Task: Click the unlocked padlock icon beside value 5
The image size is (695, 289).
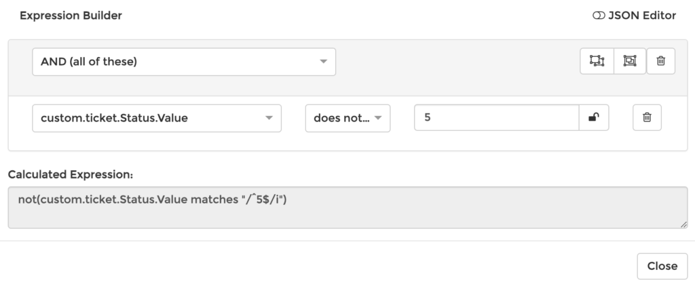Action: (594, 117)
